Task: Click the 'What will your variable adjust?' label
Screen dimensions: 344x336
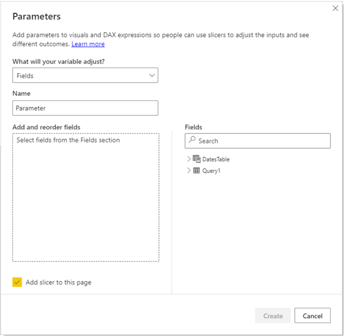Action: click(58, 61)
